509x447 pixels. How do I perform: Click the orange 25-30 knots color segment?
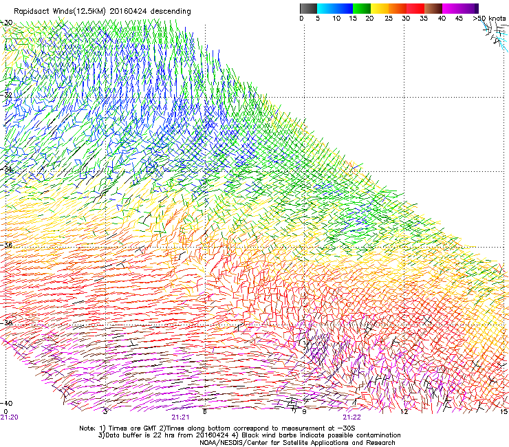click(x=398, y=8)
